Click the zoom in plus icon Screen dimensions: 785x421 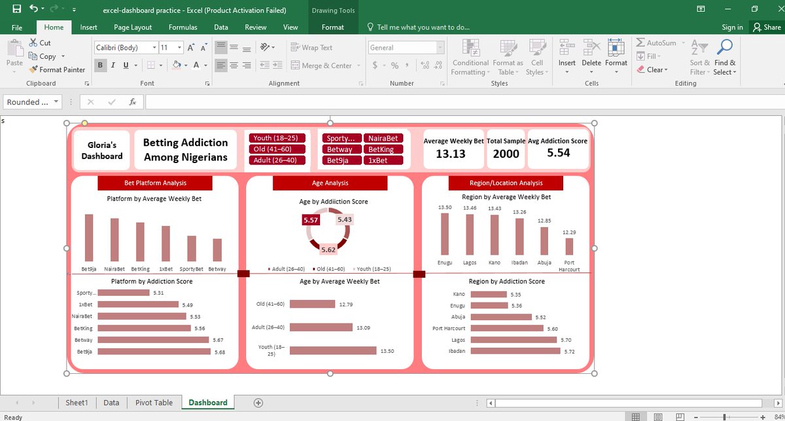(763, 416)
